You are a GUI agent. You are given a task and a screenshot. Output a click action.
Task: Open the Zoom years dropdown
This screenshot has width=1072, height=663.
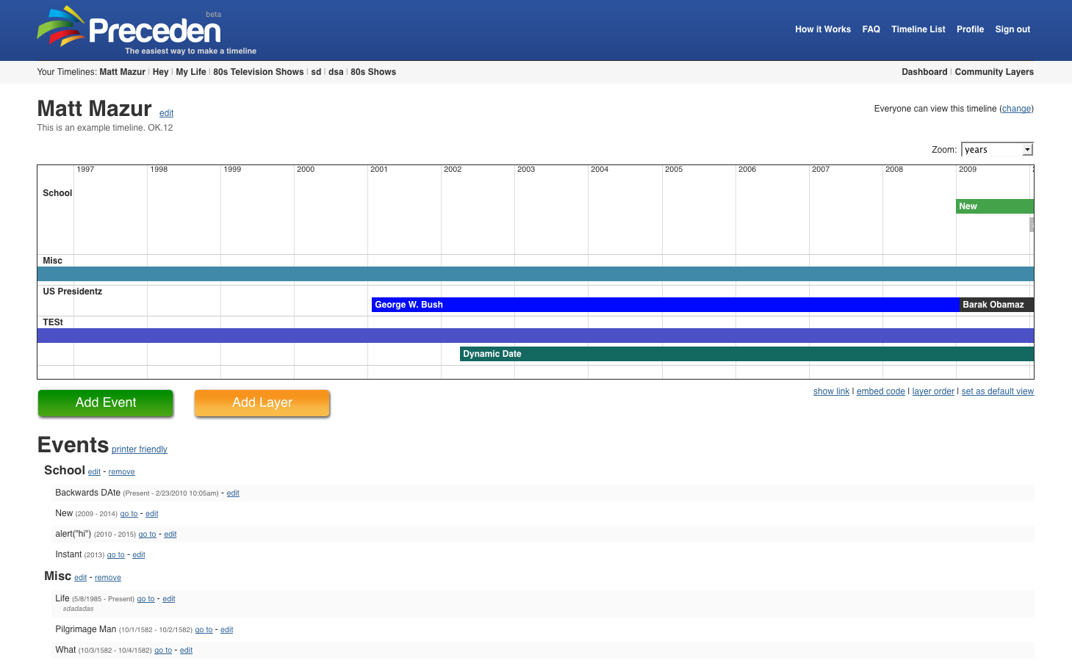click(x=996, y=150)
